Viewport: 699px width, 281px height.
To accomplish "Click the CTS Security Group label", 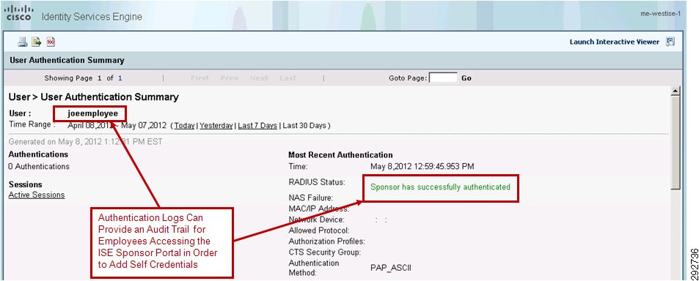I will click(324, 252).
